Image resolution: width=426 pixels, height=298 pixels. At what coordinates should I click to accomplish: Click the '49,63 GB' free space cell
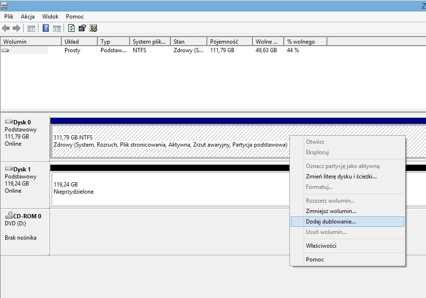coord(266,50)
